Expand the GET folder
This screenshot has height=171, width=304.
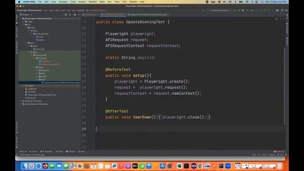37,74
